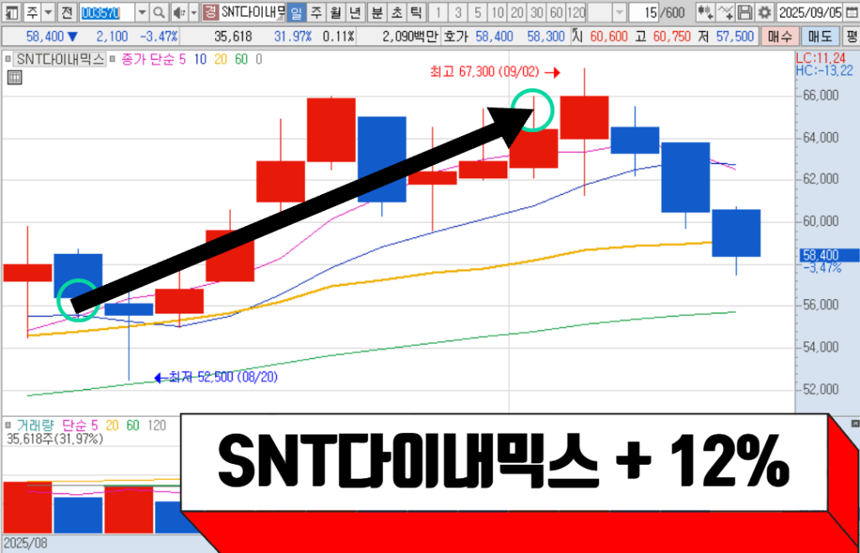Expand the empty interval combo box

(x=619, y=13)
